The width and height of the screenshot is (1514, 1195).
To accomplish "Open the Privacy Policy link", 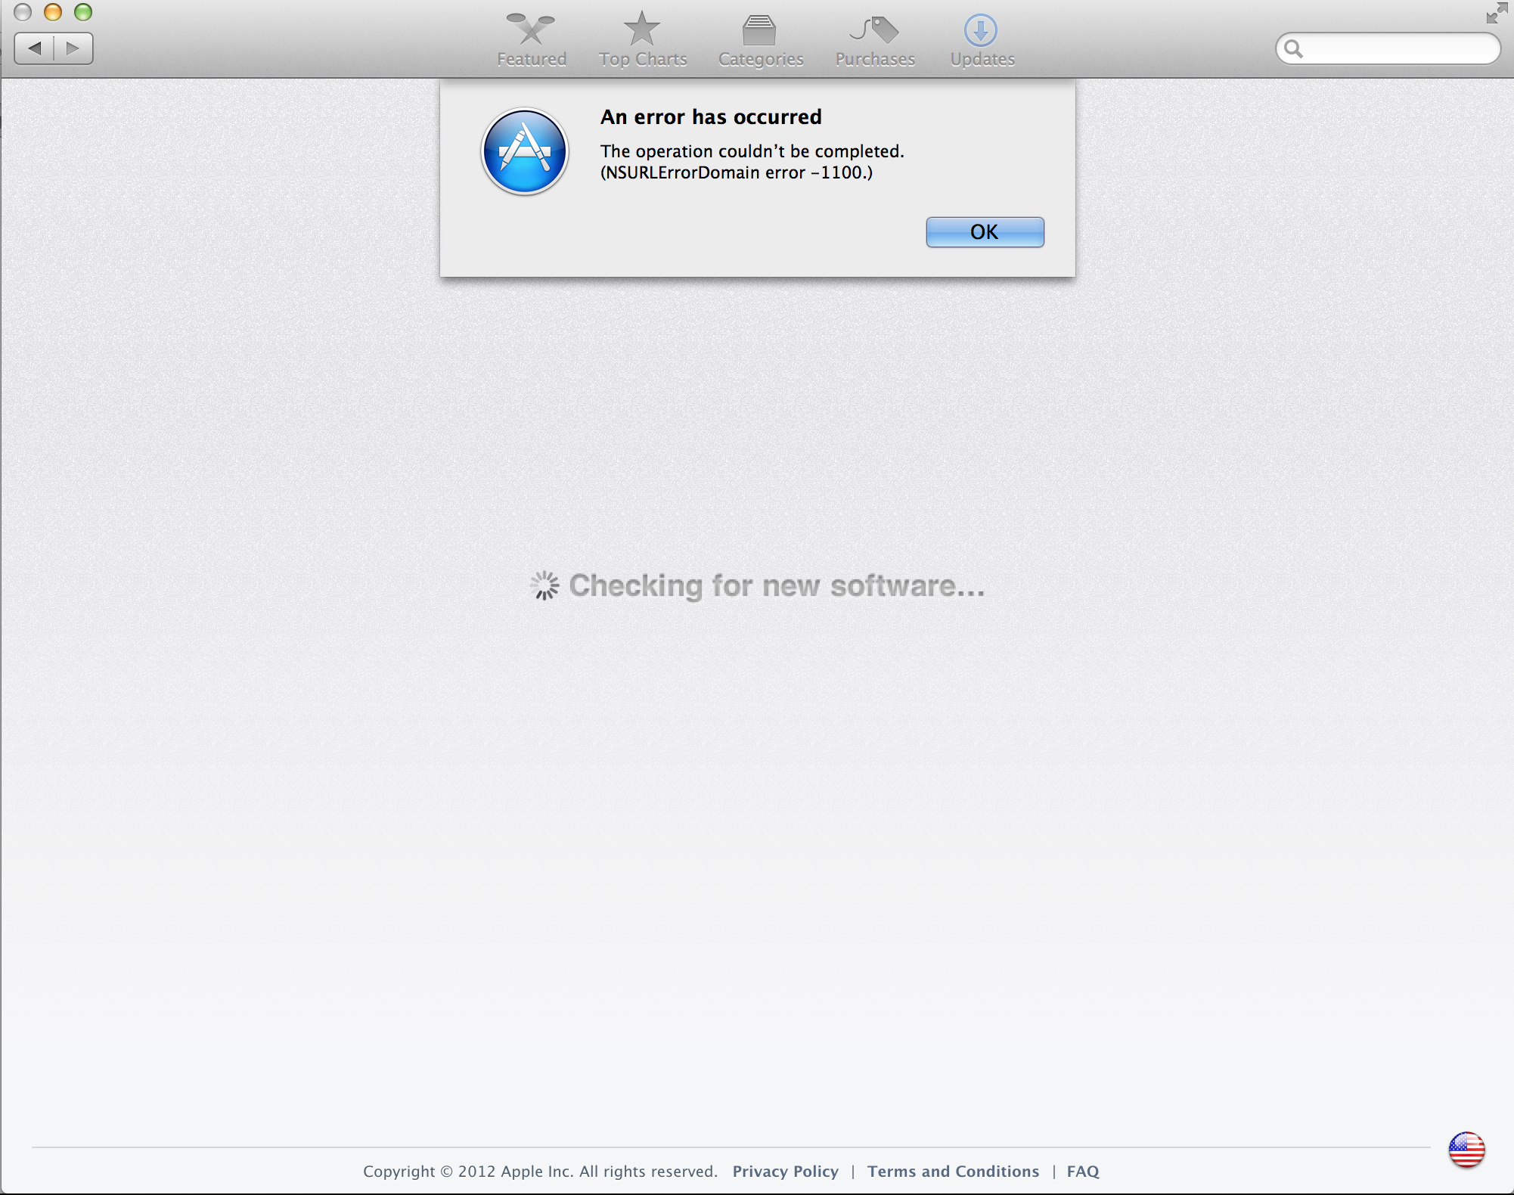I will (785, 1172).
